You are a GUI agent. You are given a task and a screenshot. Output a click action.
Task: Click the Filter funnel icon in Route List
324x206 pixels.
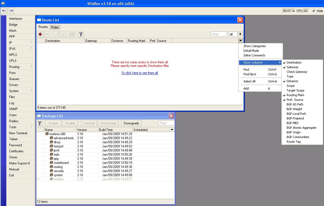pyautogui.click(x=81, y=34)
